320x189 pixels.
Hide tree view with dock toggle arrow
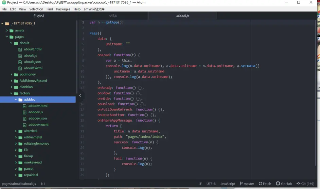point(80,96)
